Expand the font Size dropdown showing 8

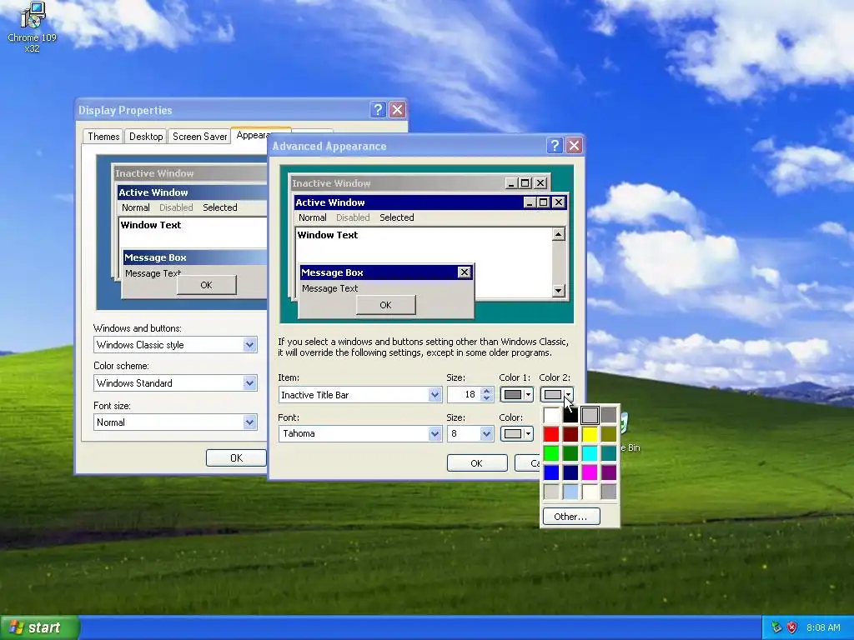pos(486,433)
